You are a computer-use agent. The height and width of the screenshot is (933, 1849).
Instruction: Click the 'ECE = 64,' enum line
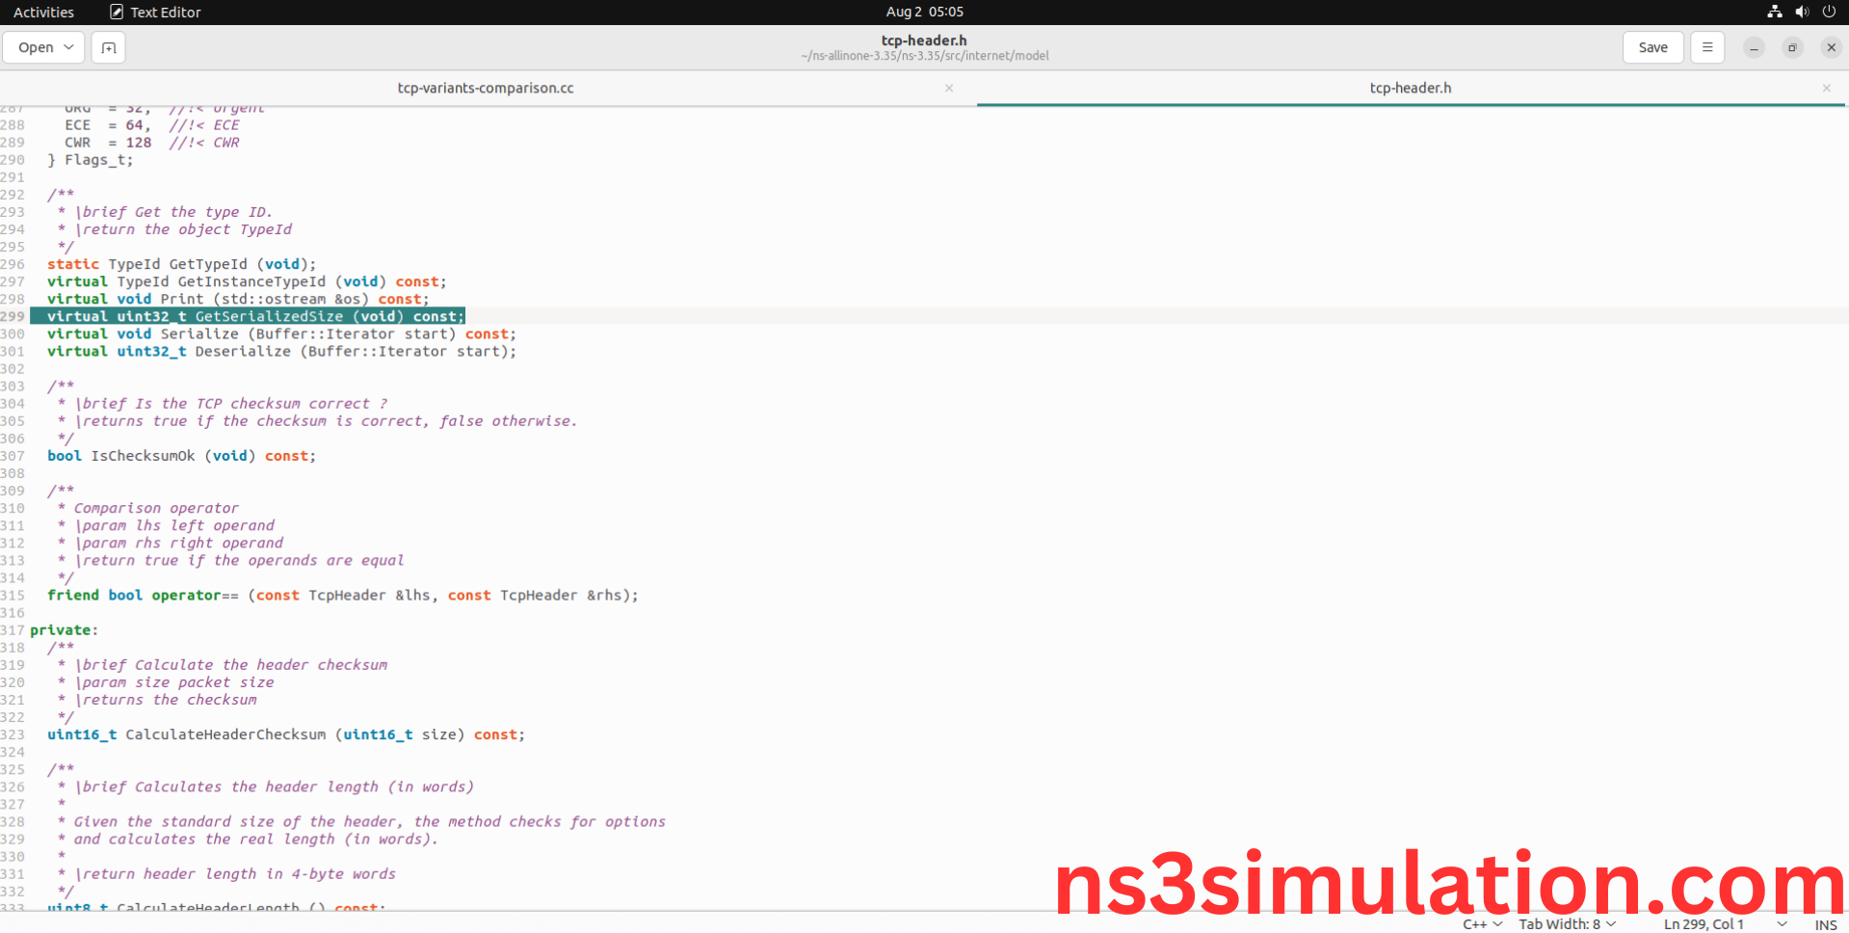tap(151, 125)
